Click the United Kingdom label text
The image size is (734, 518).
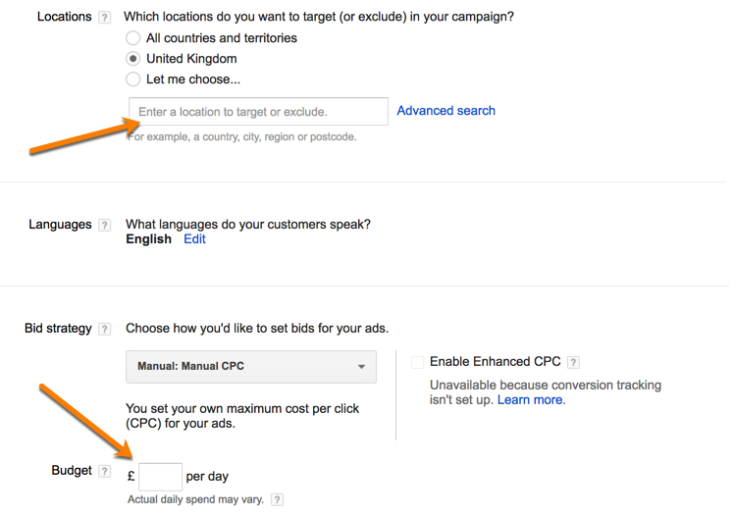191,59
